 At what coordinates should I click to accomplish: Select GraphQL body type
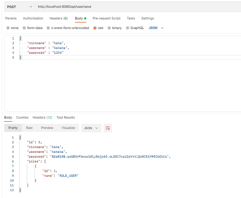(x=128, y=28)
